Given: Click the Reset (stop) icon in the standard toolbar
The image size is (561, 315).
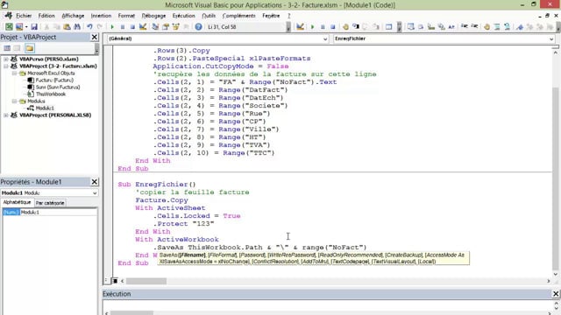Looking at the screenshot, I should pyautogui.click(x=132, y=27).
